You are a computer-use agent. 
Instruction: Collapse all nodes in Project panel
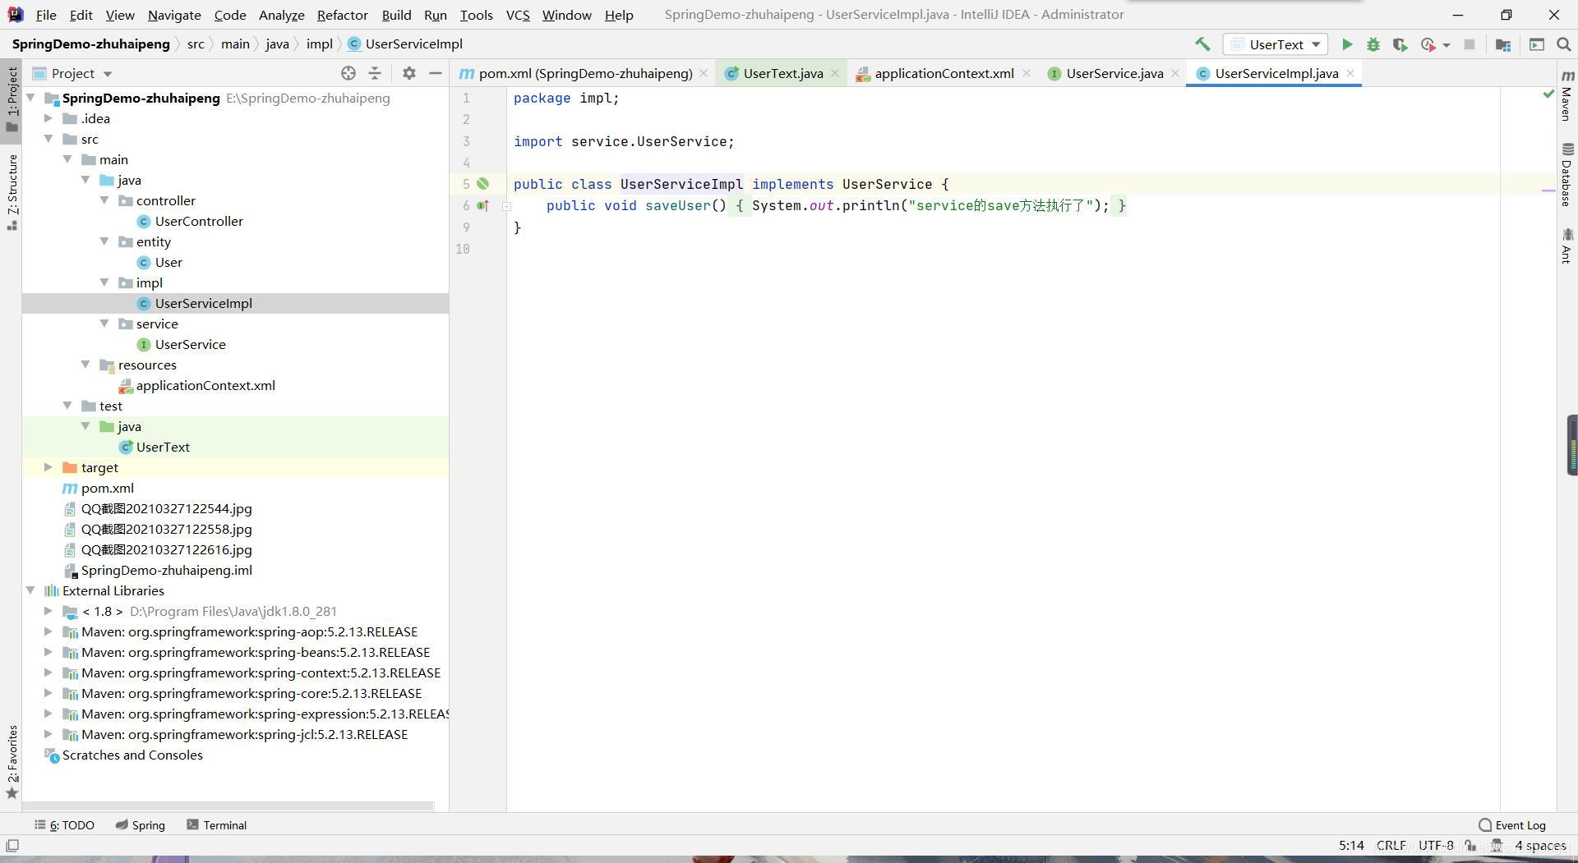(x=375, y=73)
